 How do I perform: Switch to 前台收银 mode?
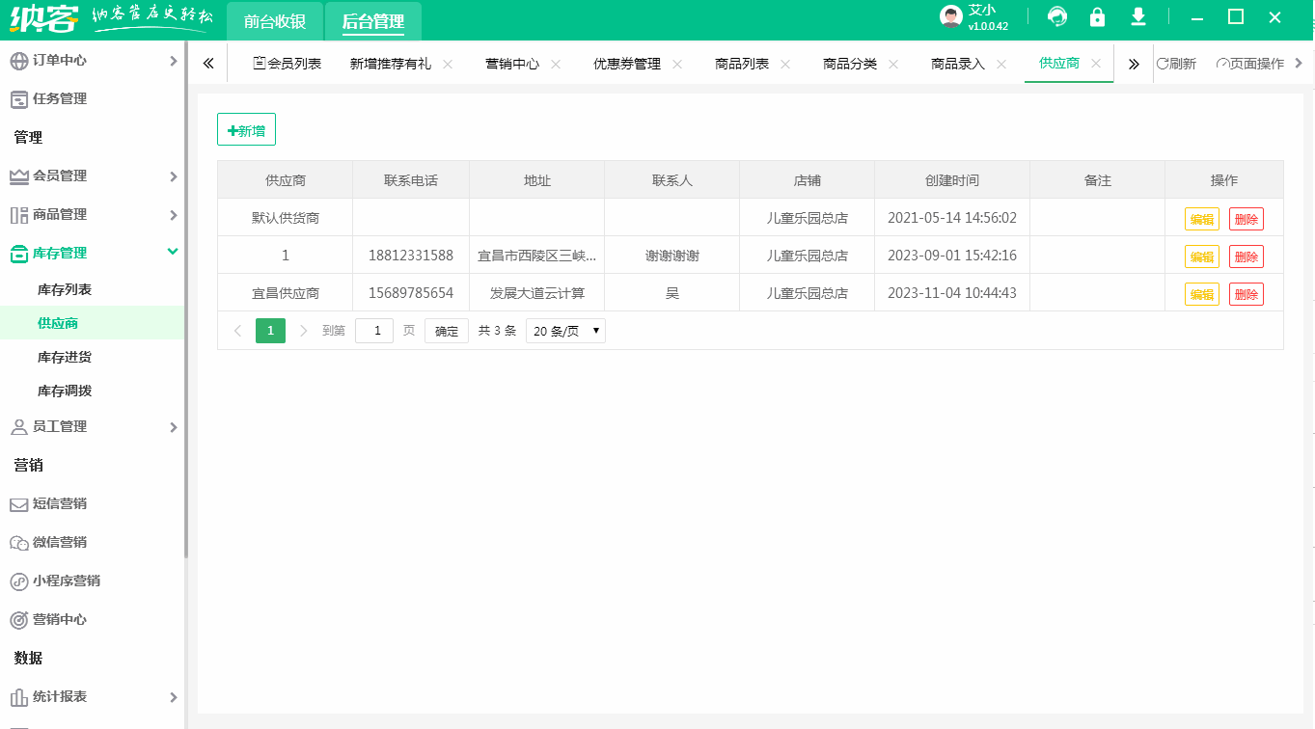click(x=273, y=20)
